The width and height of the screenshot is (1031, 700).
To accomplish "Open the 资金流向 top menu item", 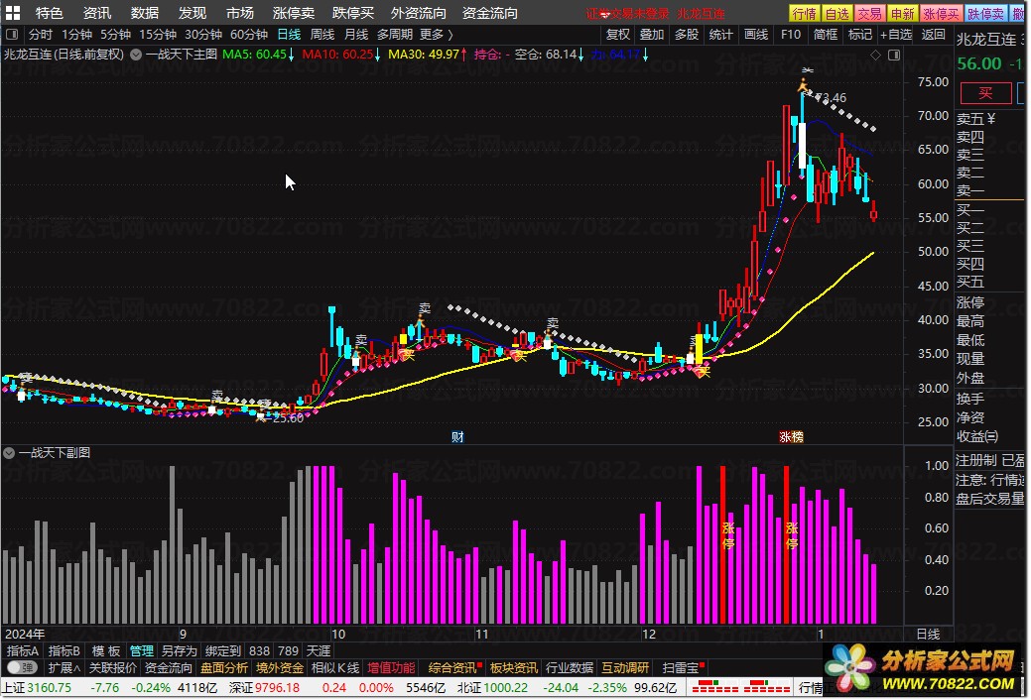I will (490, 13).
